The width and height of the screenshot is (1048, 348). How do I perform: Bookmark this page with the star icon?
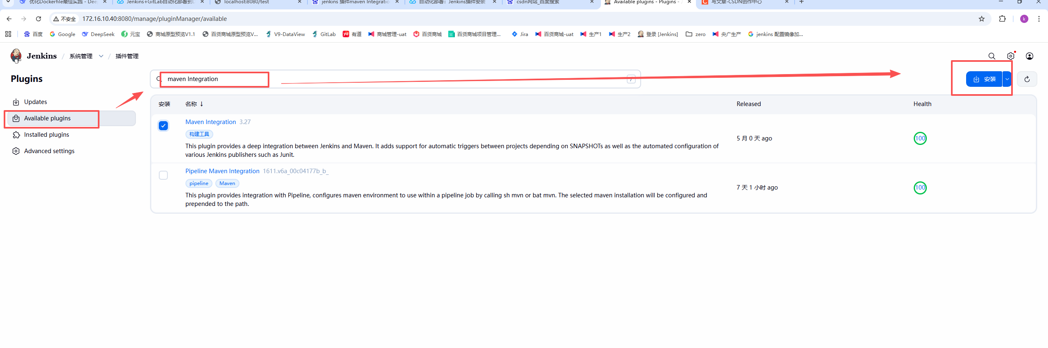pos(982,19)
